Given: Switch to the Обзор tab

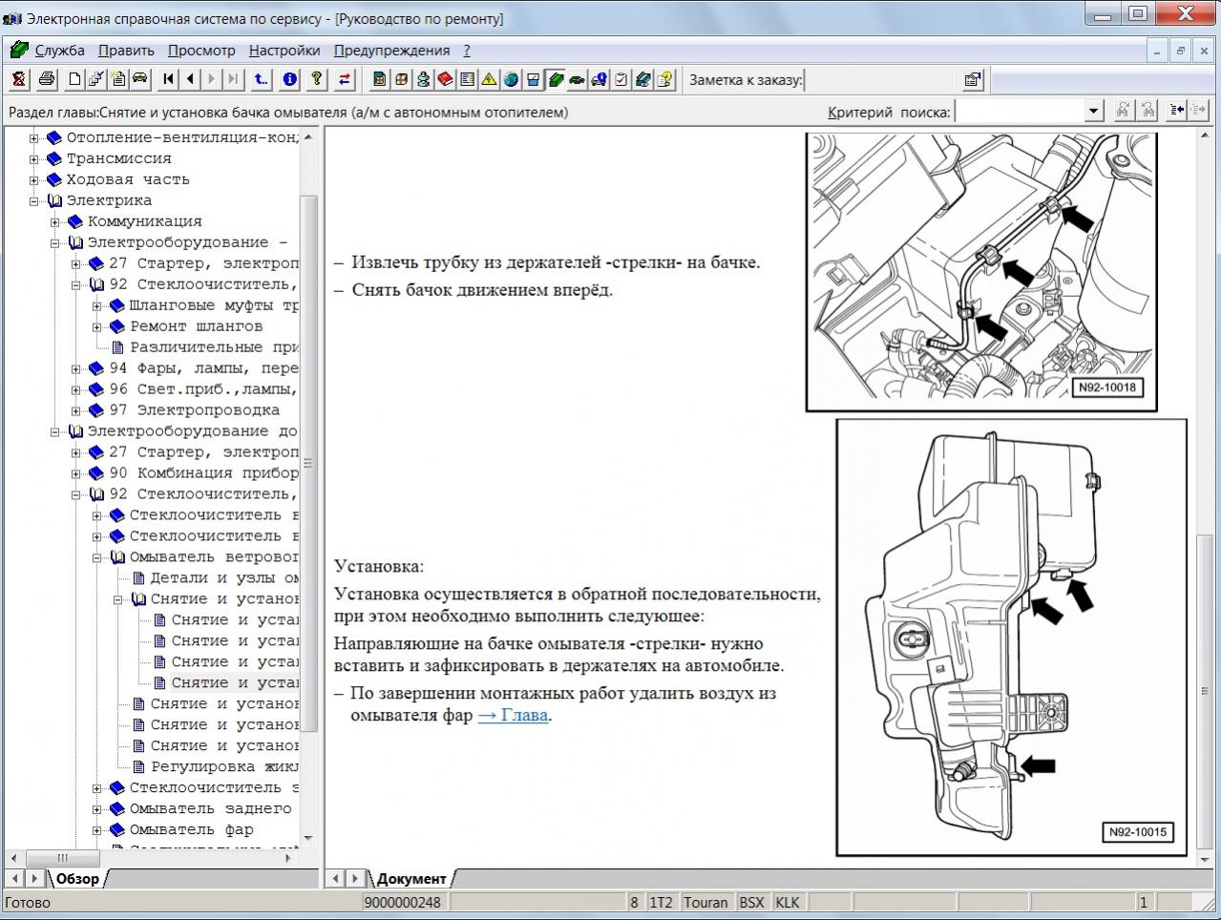Looking at the screenshot, I should (x=77, y=878).
